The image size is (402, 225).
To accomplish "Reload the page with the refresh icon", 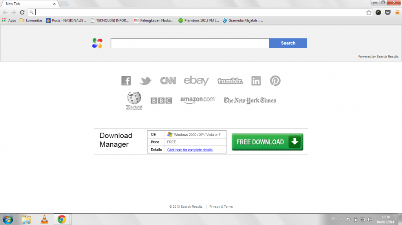I will pyautogui.click(x=22, y=12).
